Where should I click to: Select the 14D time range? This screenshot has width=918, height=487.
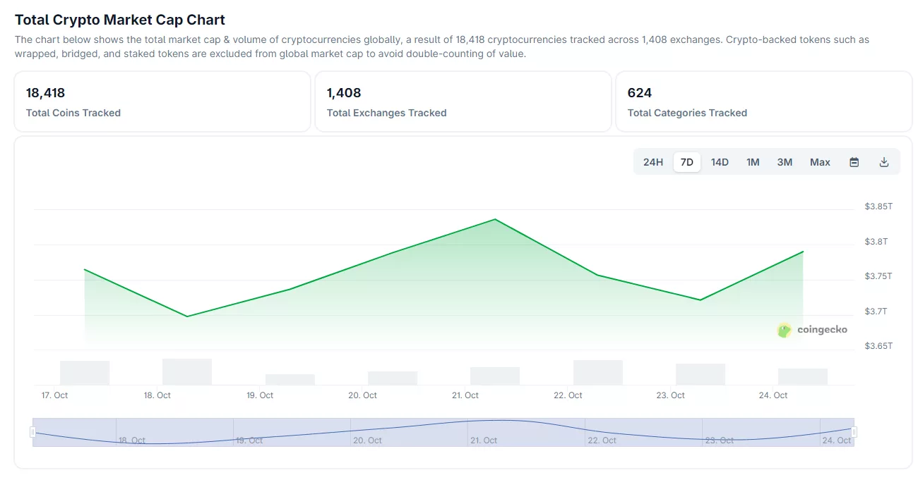[x=720, y=162]
